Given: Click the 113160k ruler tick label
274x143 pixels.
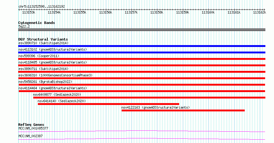Looking at the screenshot, I should tap(208, 12).
